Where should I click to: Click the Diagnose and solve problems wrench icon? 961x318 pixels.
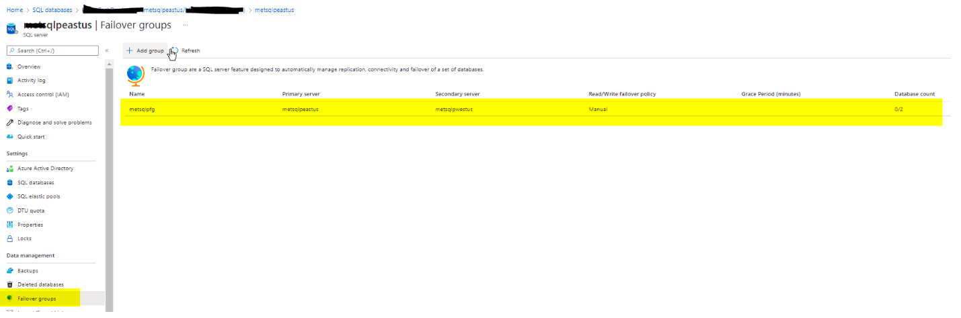tap(9, 122)
